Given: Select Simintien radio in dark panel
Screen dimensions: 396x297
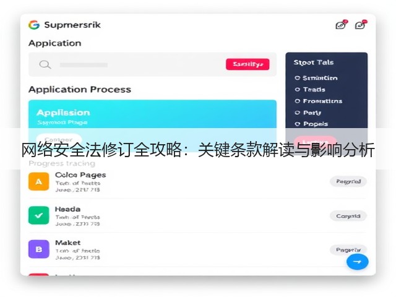Looking at the screenshot, I should [x=297, y=78].
